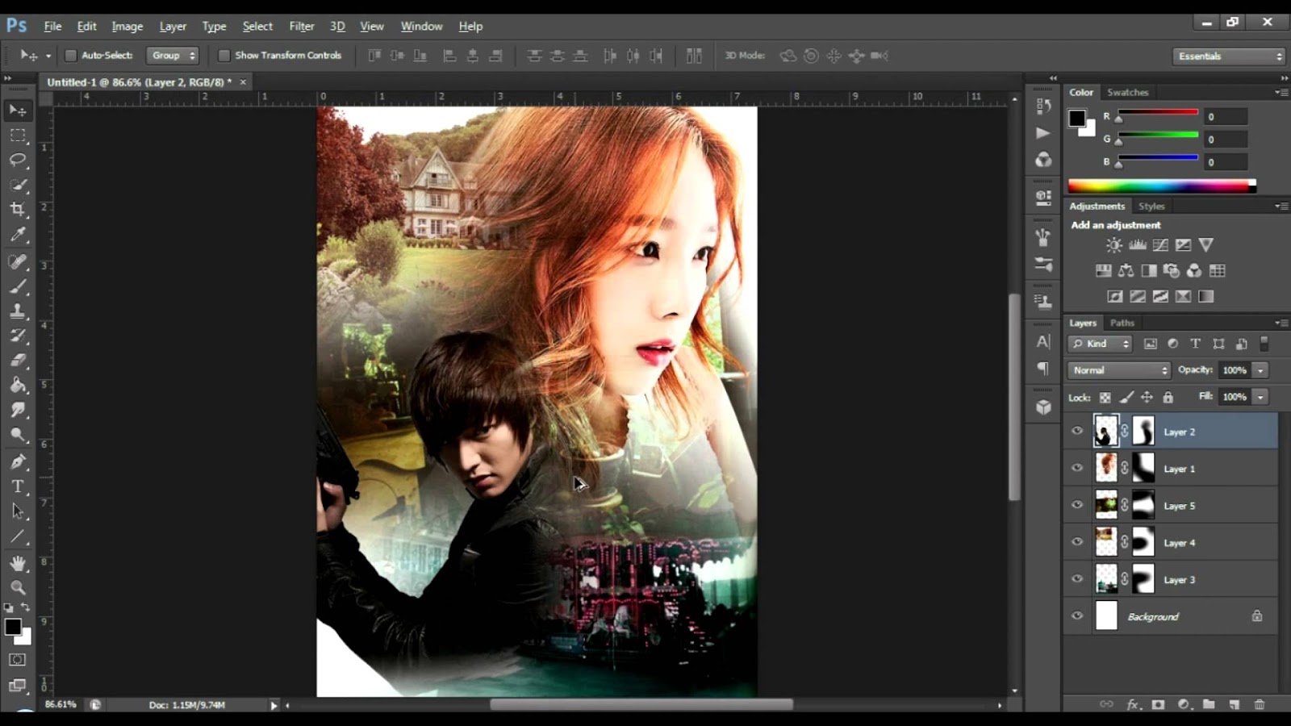1291x726 pixels.
Task: Click the color spectrum ramp
Action: (1160, 186)
